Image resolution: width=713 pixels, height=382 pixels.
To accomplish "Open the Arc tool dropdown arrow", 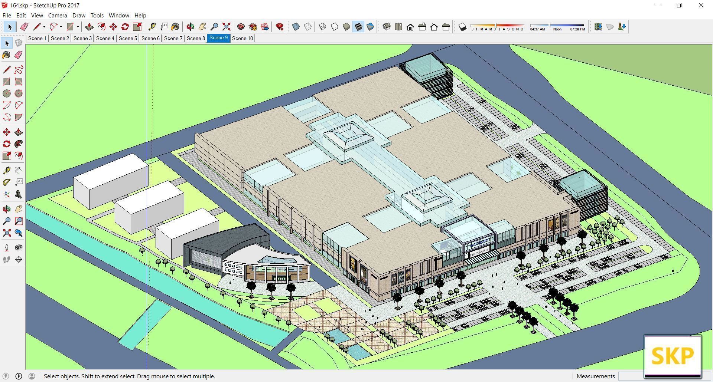I will click(x=61, y=27).
